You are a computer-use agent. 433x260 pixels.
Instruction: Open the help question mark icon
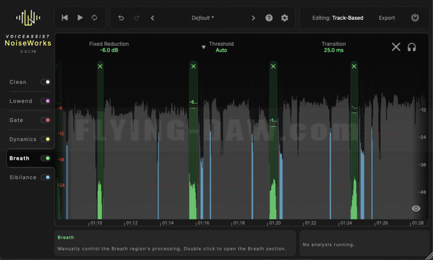point(269,18)
